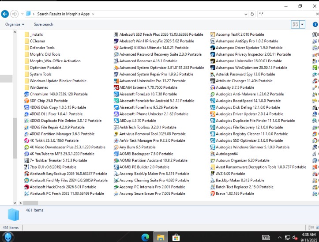This screenshot has height=242, width=319.
Task: Click File Explorer taskbar icon
Action: point(161,237)
